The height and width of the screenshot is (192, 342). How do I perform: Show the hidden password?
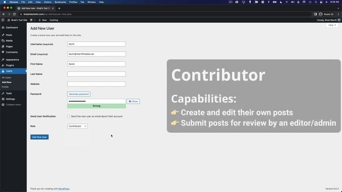coord(133,101)
